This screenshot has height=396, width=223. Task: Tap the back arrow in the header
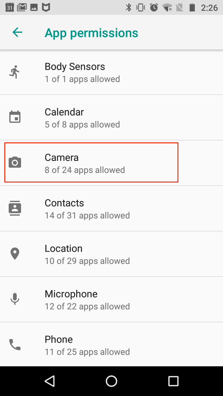(x=17, y=32)
